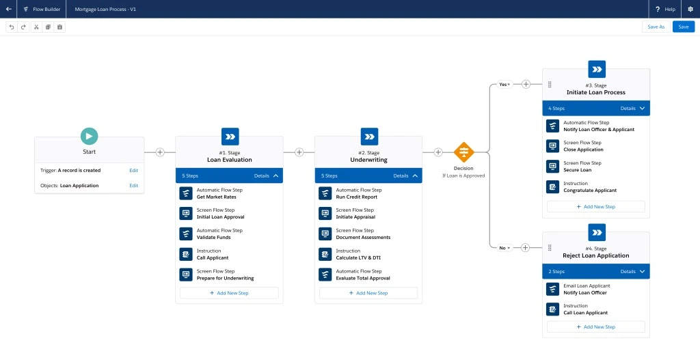Collapse Underwriting Details chevron

tap(415, 176)
